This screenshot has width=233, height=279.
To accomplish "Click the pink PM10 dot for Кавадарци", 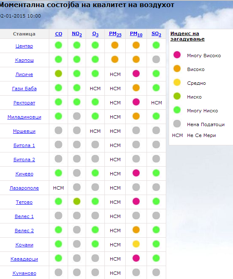I will tap(136, 259).
